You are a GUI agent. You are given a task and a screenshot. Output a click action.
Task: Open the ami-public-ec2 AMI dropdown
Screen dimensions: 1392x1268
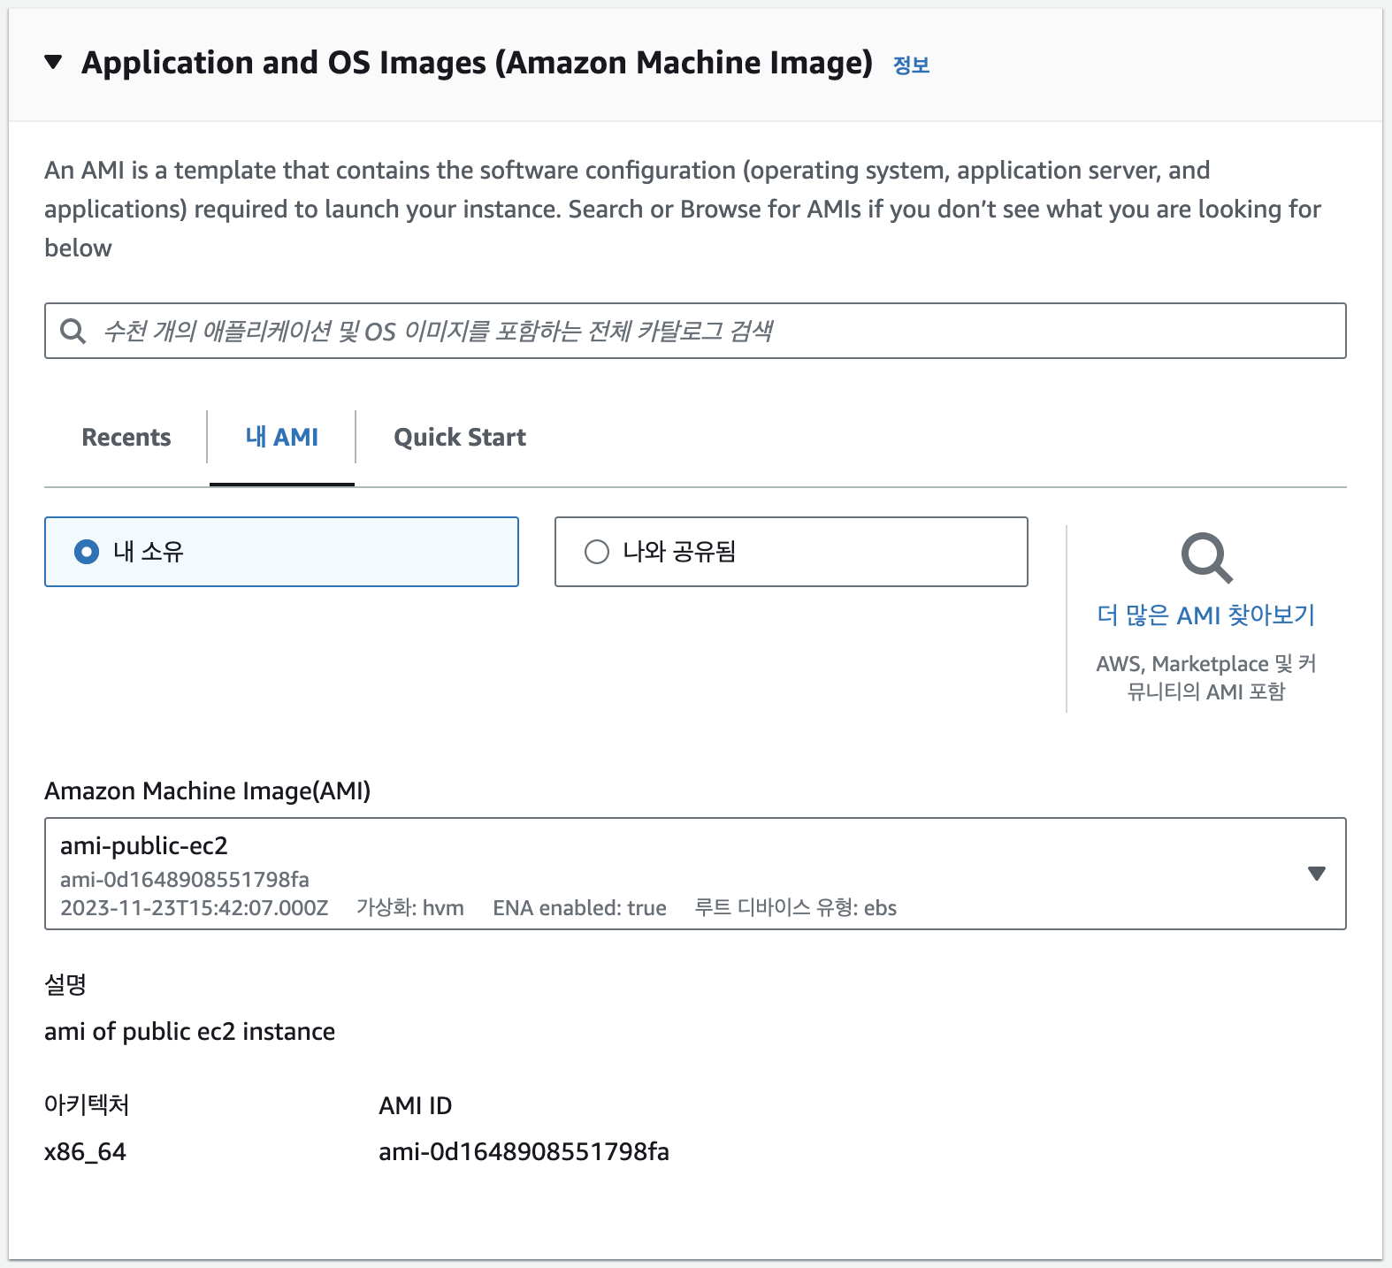coord(695,874)
